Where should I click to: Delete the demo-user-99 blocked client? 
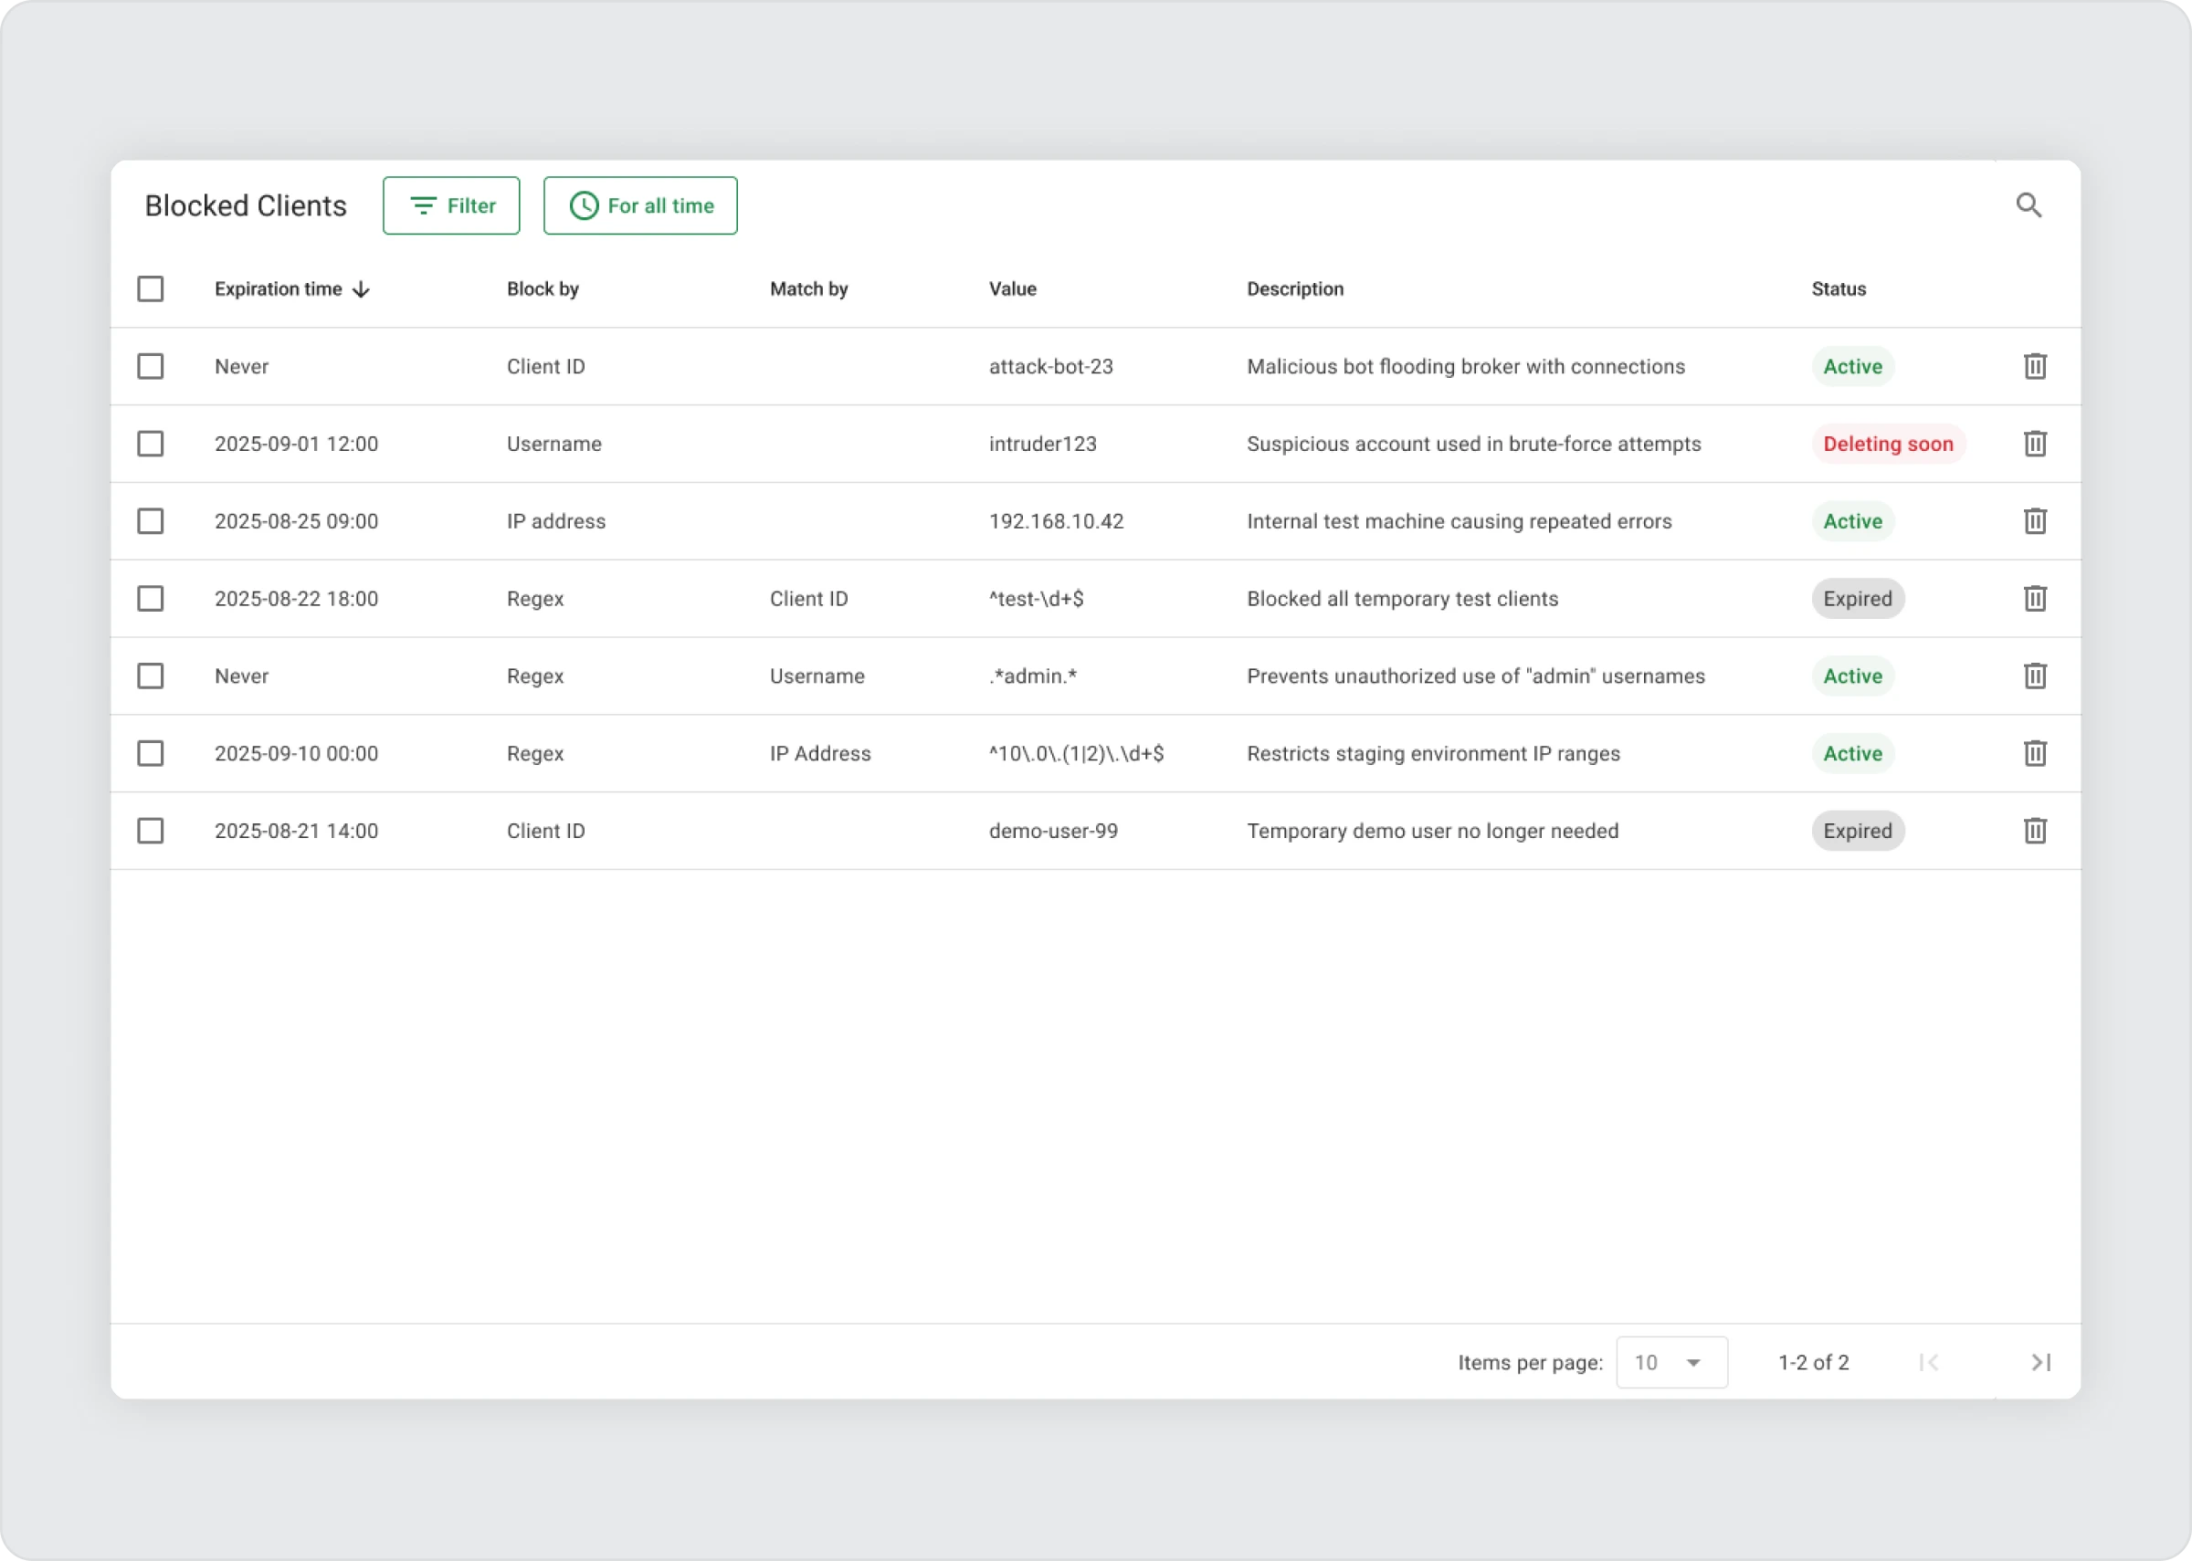2034,831
